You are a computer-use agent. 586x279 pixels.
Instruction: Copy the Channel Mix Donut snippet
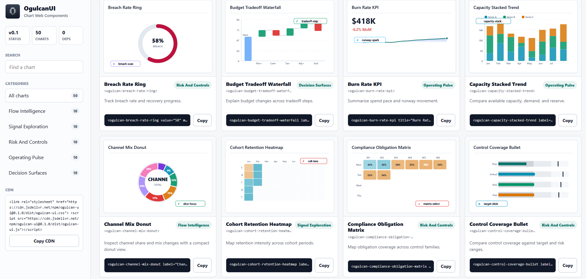202,265
